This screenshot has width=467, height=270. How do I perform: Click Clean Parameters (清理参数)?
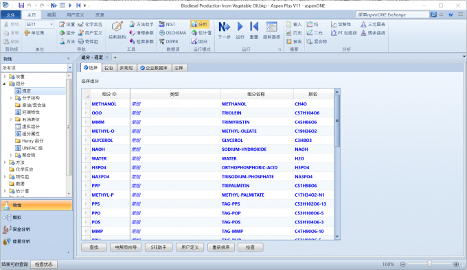[141, 33]
